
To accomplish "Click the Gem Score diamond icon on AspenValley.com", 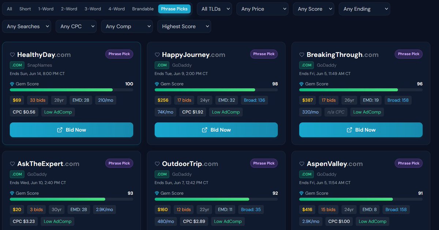I will (x=302, y=193).
